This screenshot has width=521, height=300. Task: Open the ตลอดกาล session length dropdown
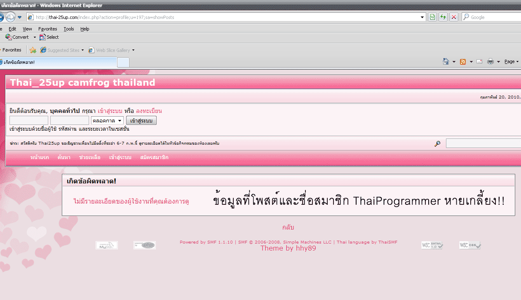point(107,120)
